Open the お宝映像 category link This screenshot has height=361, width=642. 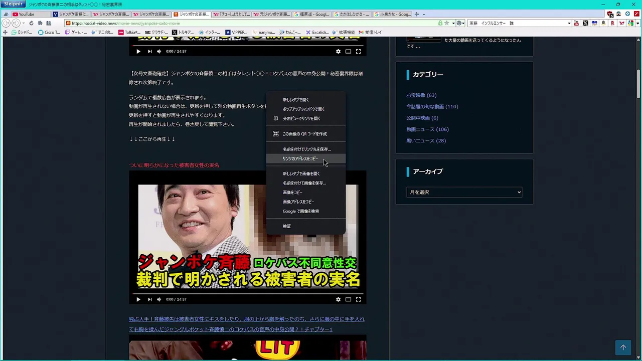click(x=421, y=95)
